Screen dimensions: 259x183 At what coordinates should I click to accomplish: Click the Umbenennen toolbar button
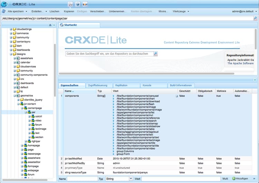point(117,11)
